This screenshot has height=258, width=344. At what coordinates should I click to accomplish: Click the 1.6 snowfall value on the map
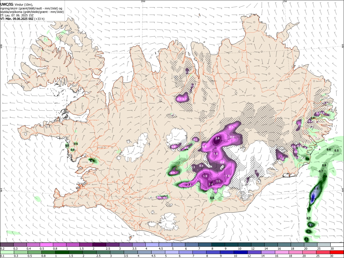click(228, 176)
